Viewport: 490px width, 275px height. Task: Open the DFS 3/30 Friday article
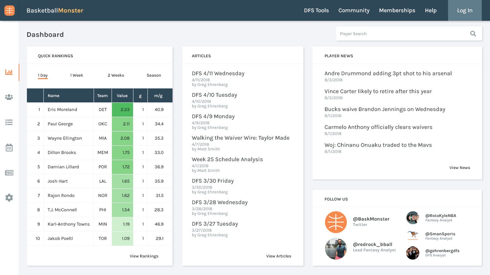point(213,181)
